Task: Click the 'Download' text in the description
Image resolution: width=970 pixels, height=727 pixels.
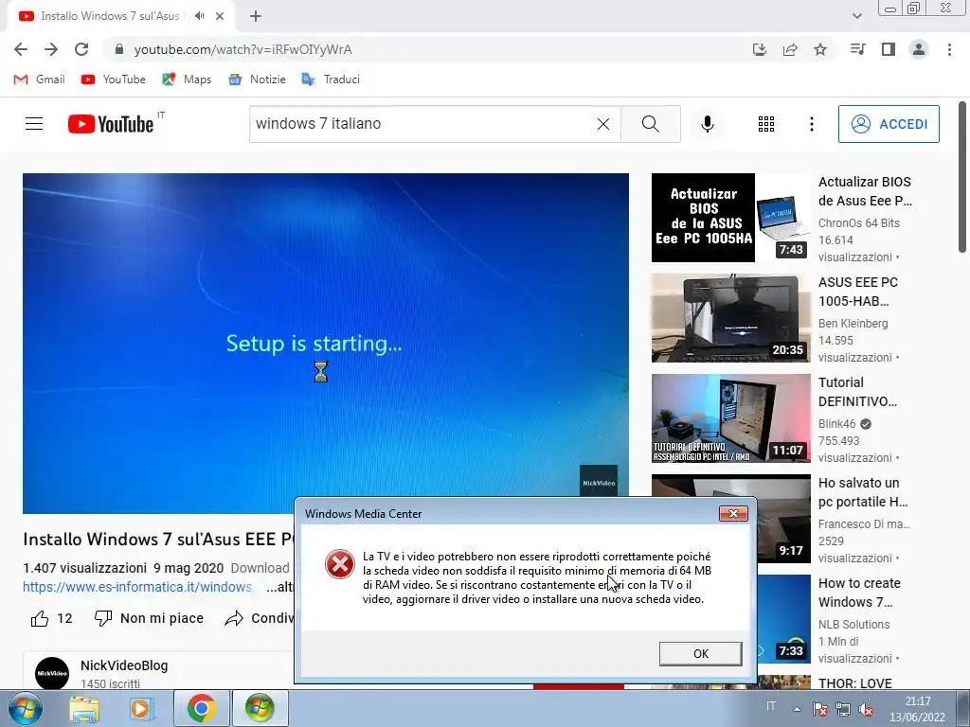Action: (x=260, y=568)
